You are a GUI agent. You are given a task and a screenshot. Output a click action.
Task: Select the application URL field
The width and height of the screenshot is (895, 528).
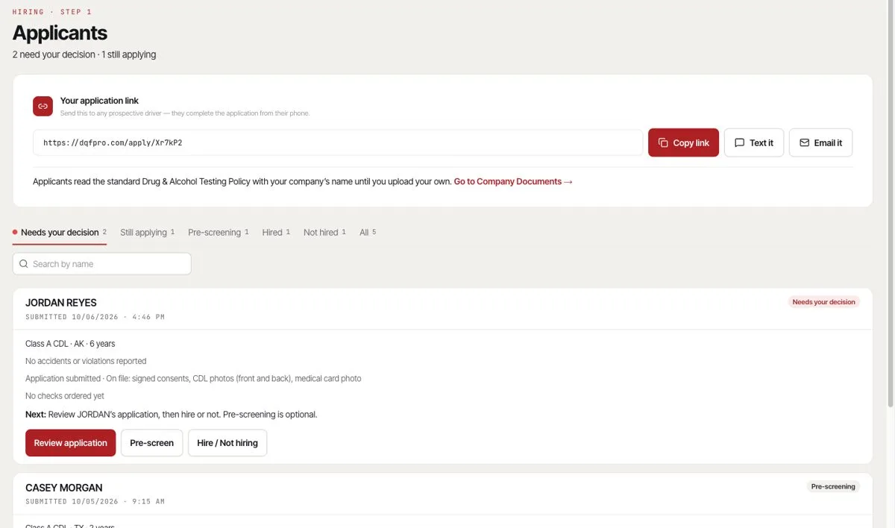(338, 142)
